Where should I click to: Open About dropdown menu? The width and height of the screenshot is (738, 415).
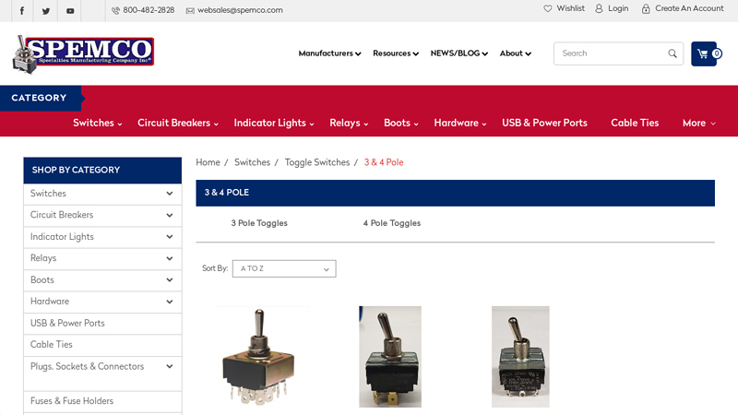click(x=516, y=53)
